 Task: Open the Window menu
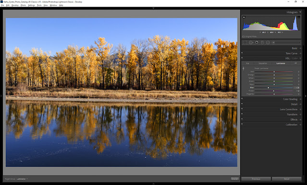[x=53, y=5]
